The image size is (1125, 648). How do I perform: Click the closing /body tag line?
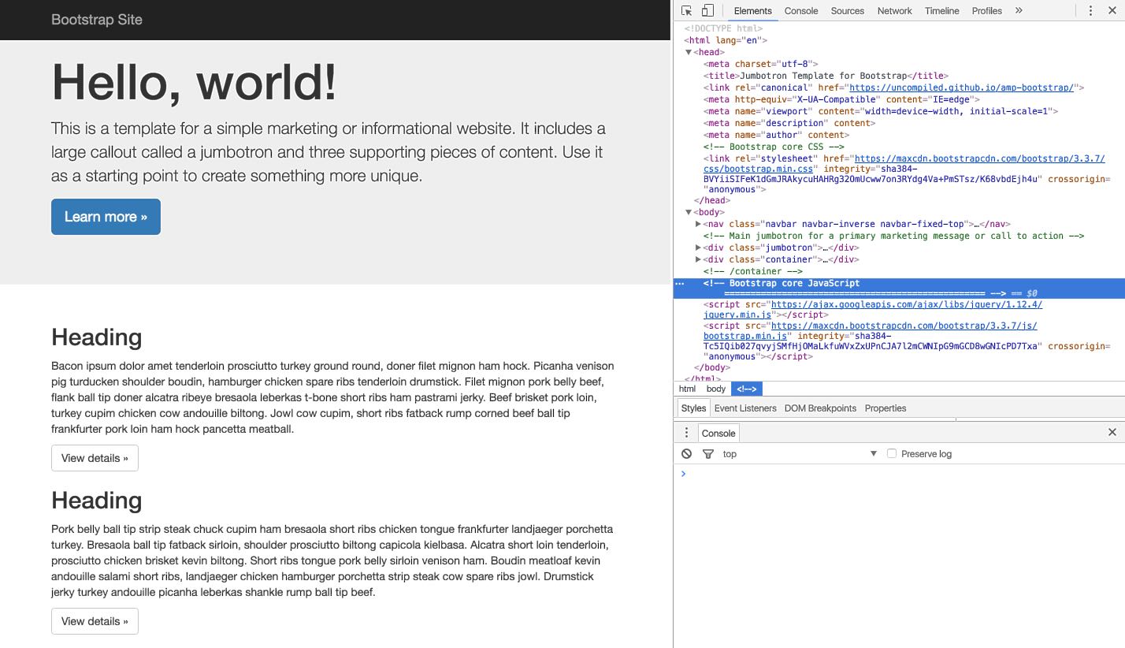(712, 367)
